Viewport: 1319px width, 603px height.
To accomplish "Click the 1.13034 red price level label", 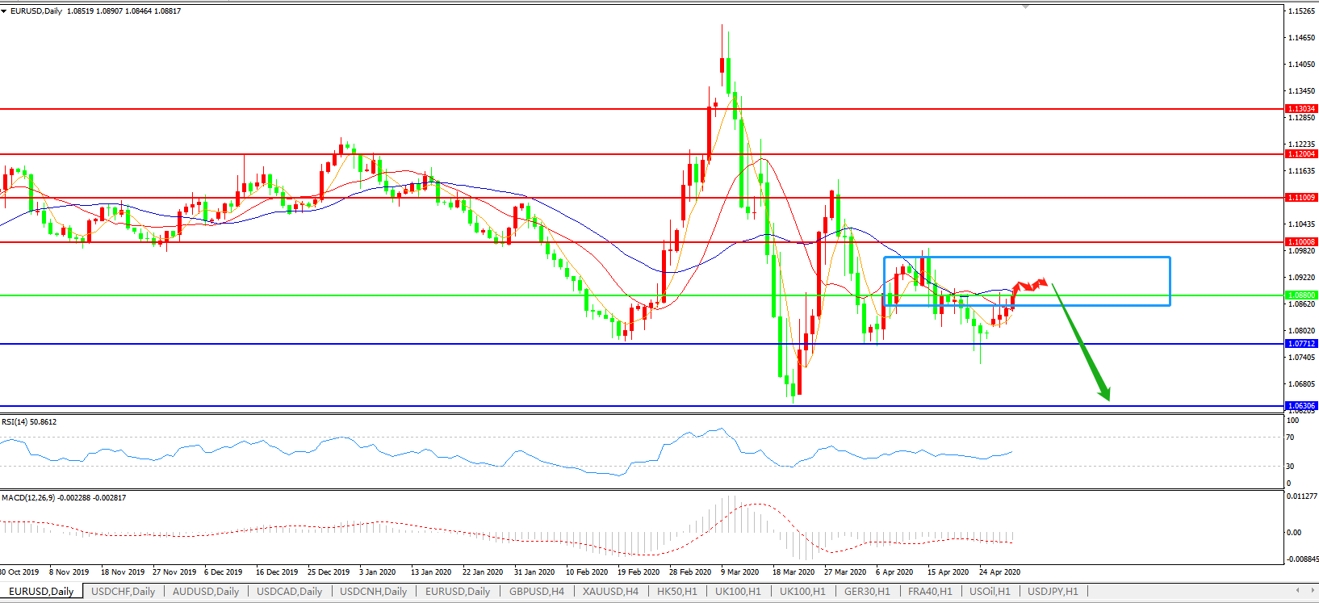I will pos(1300,109).
